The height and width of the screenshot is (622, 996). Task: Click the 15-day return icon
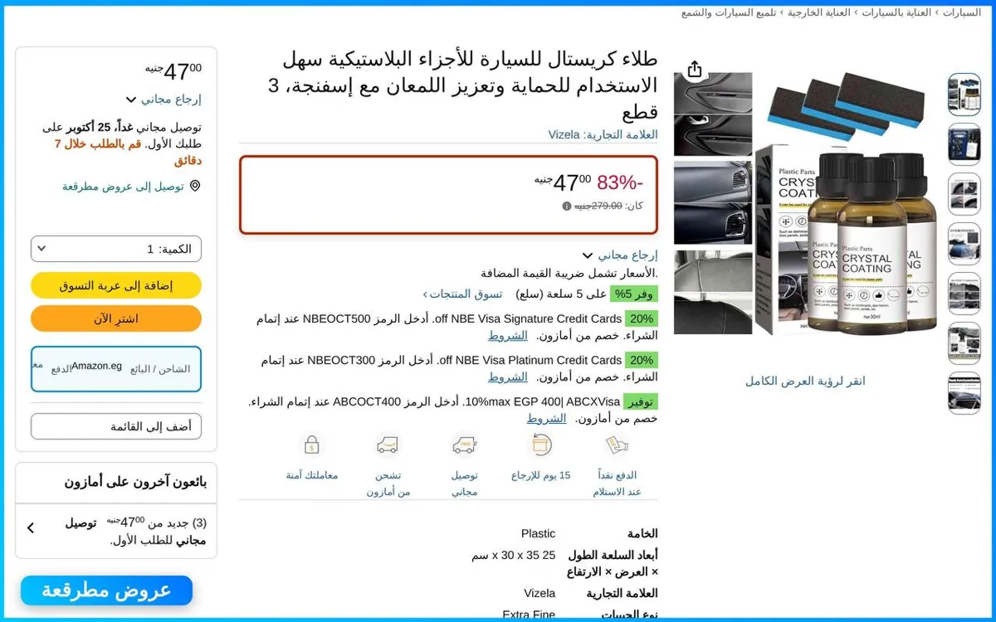[x=541, y=445]
